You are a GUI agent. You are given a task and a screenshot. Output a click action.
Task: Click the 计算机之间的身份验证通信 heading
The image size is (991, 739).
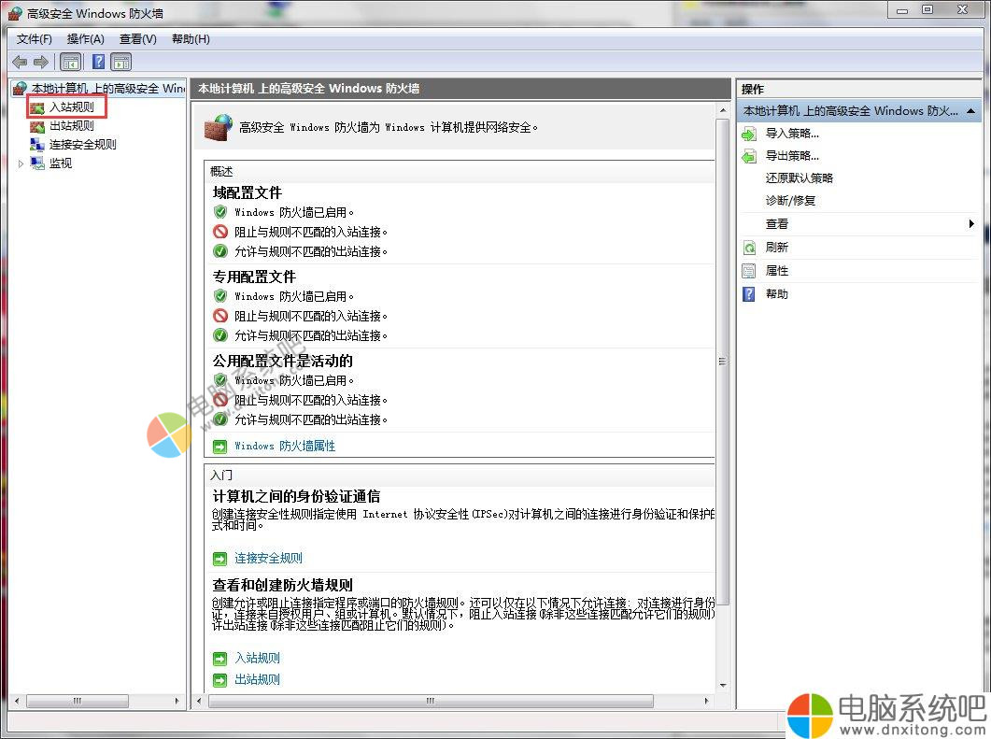[x=296, y=496]
